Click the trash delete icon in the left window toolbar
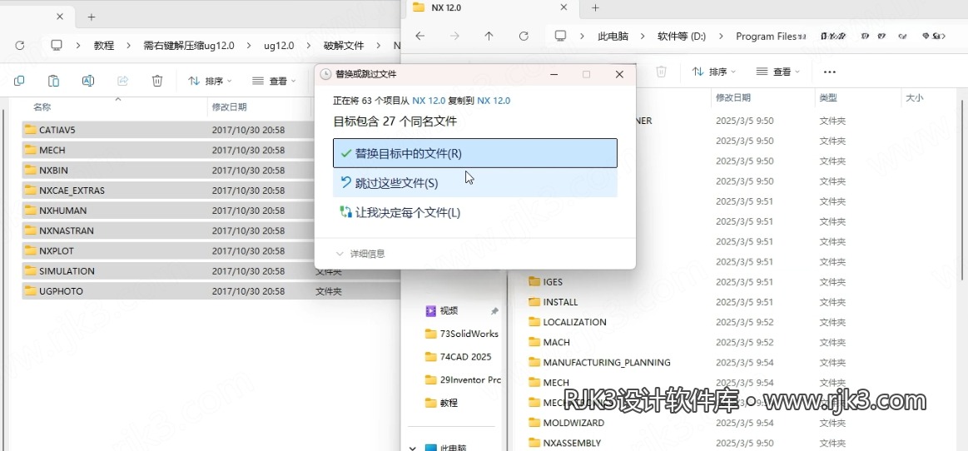Viewport: 968px width, 451px height. coord(157,81)
